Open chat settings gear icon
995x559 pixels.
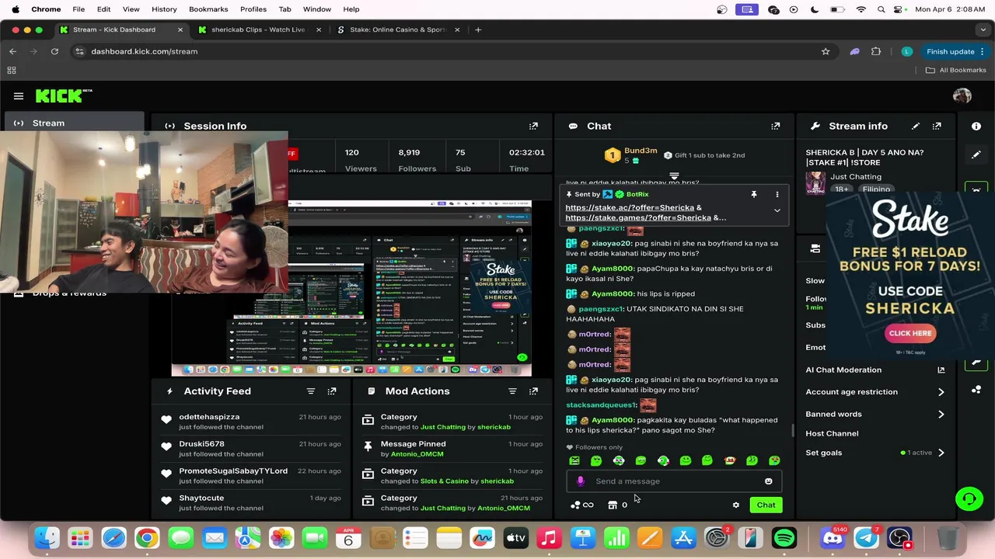click(x=735, y=505)
